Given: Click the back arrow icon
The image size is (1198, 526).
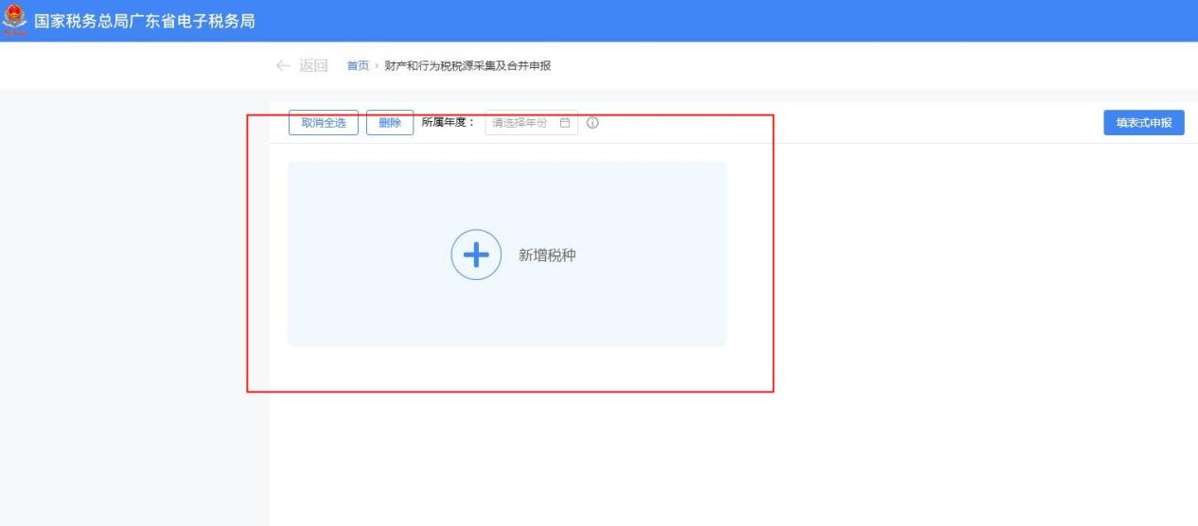Looking at the screenshot, I should tap(283, 65).
